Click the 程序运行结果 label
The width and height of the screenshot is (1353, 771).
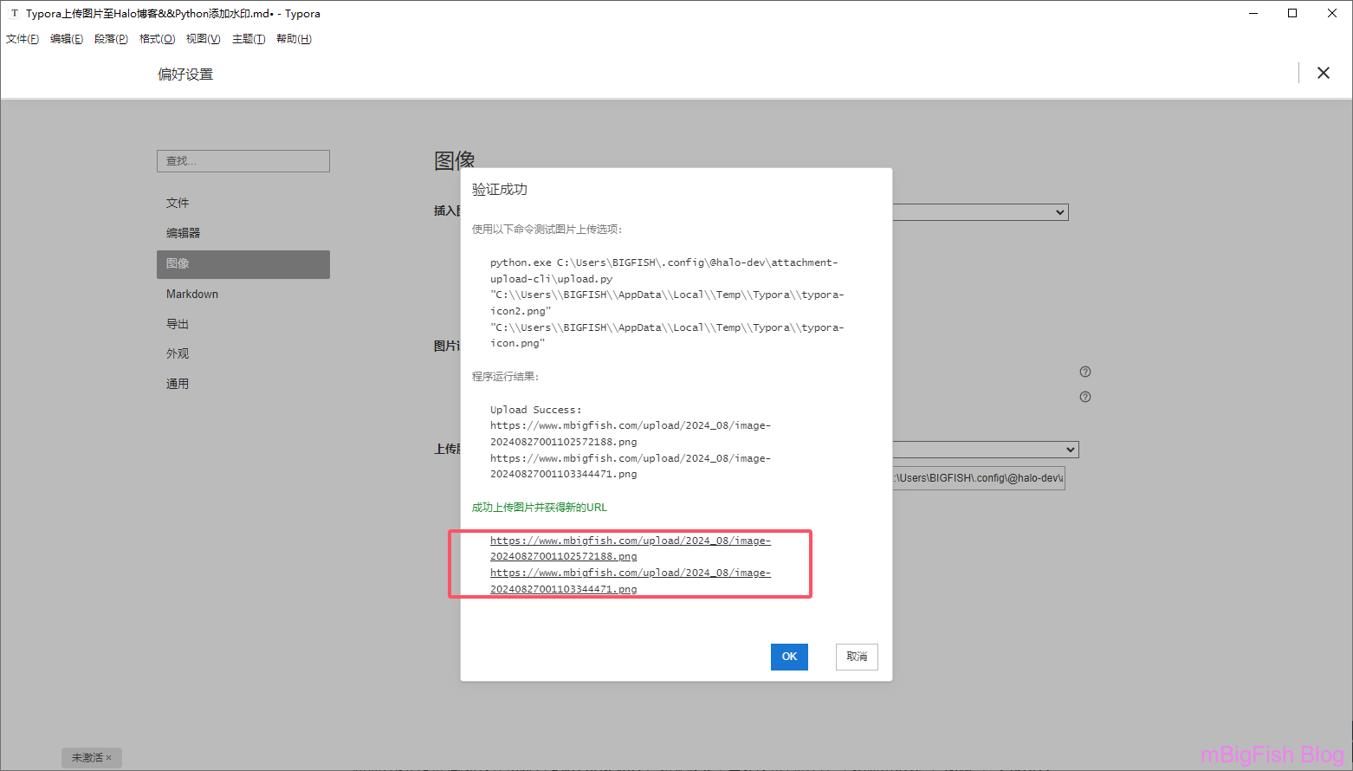(506, 377)
